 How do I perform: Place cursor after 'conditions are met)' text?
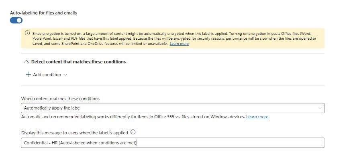tap(137, 143)
